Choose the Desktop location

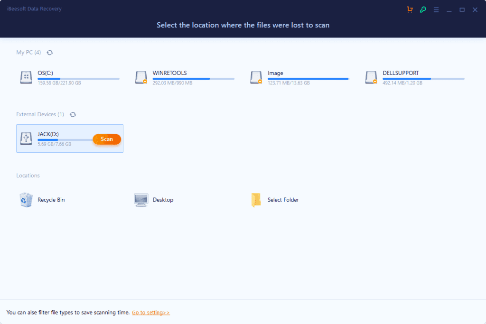154,200
